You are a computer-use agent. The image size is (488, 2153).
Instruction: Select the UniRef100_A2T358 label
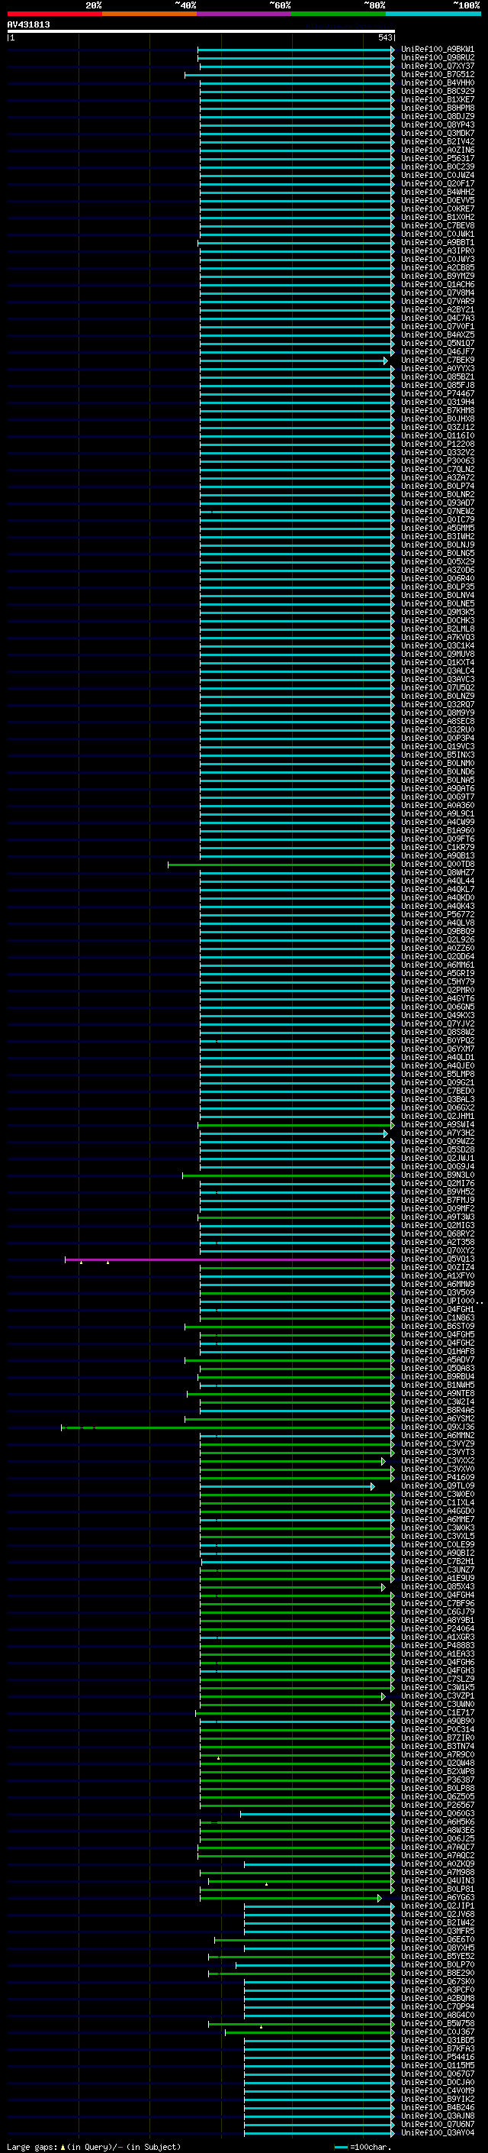coord(437,1243)
